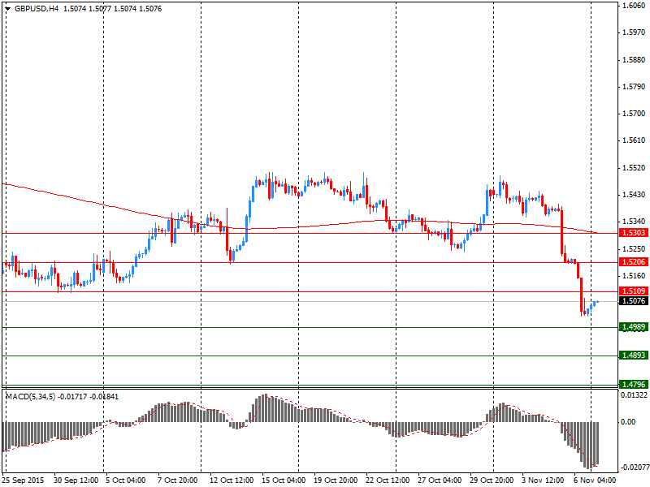Image resolution: width=650 pixels, height=487 pixels.
Task: Click the 6 Nov 04:00 time label
Action: pos(595,481)
